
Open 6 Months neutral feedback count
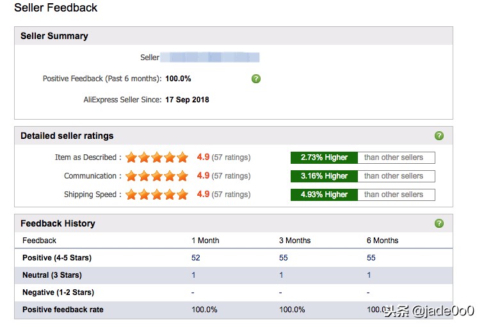(x=369, y=275)
